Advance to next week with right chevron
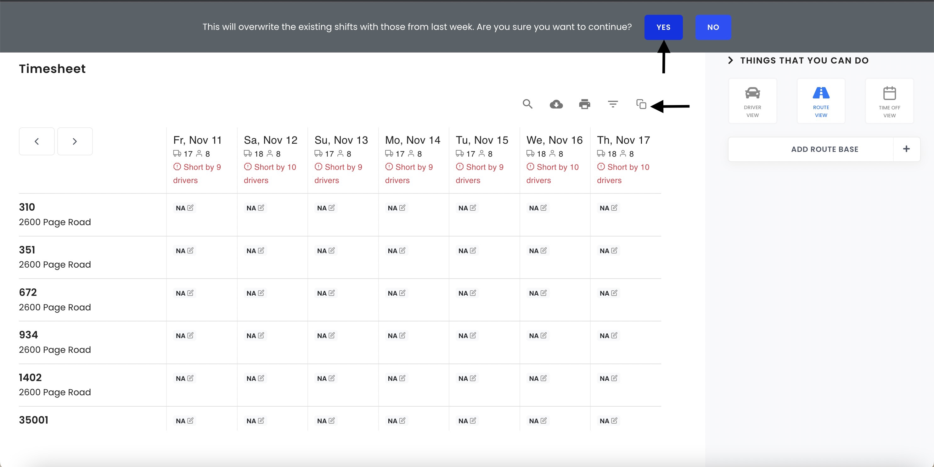The image size is (934, 467). (75, 141)
